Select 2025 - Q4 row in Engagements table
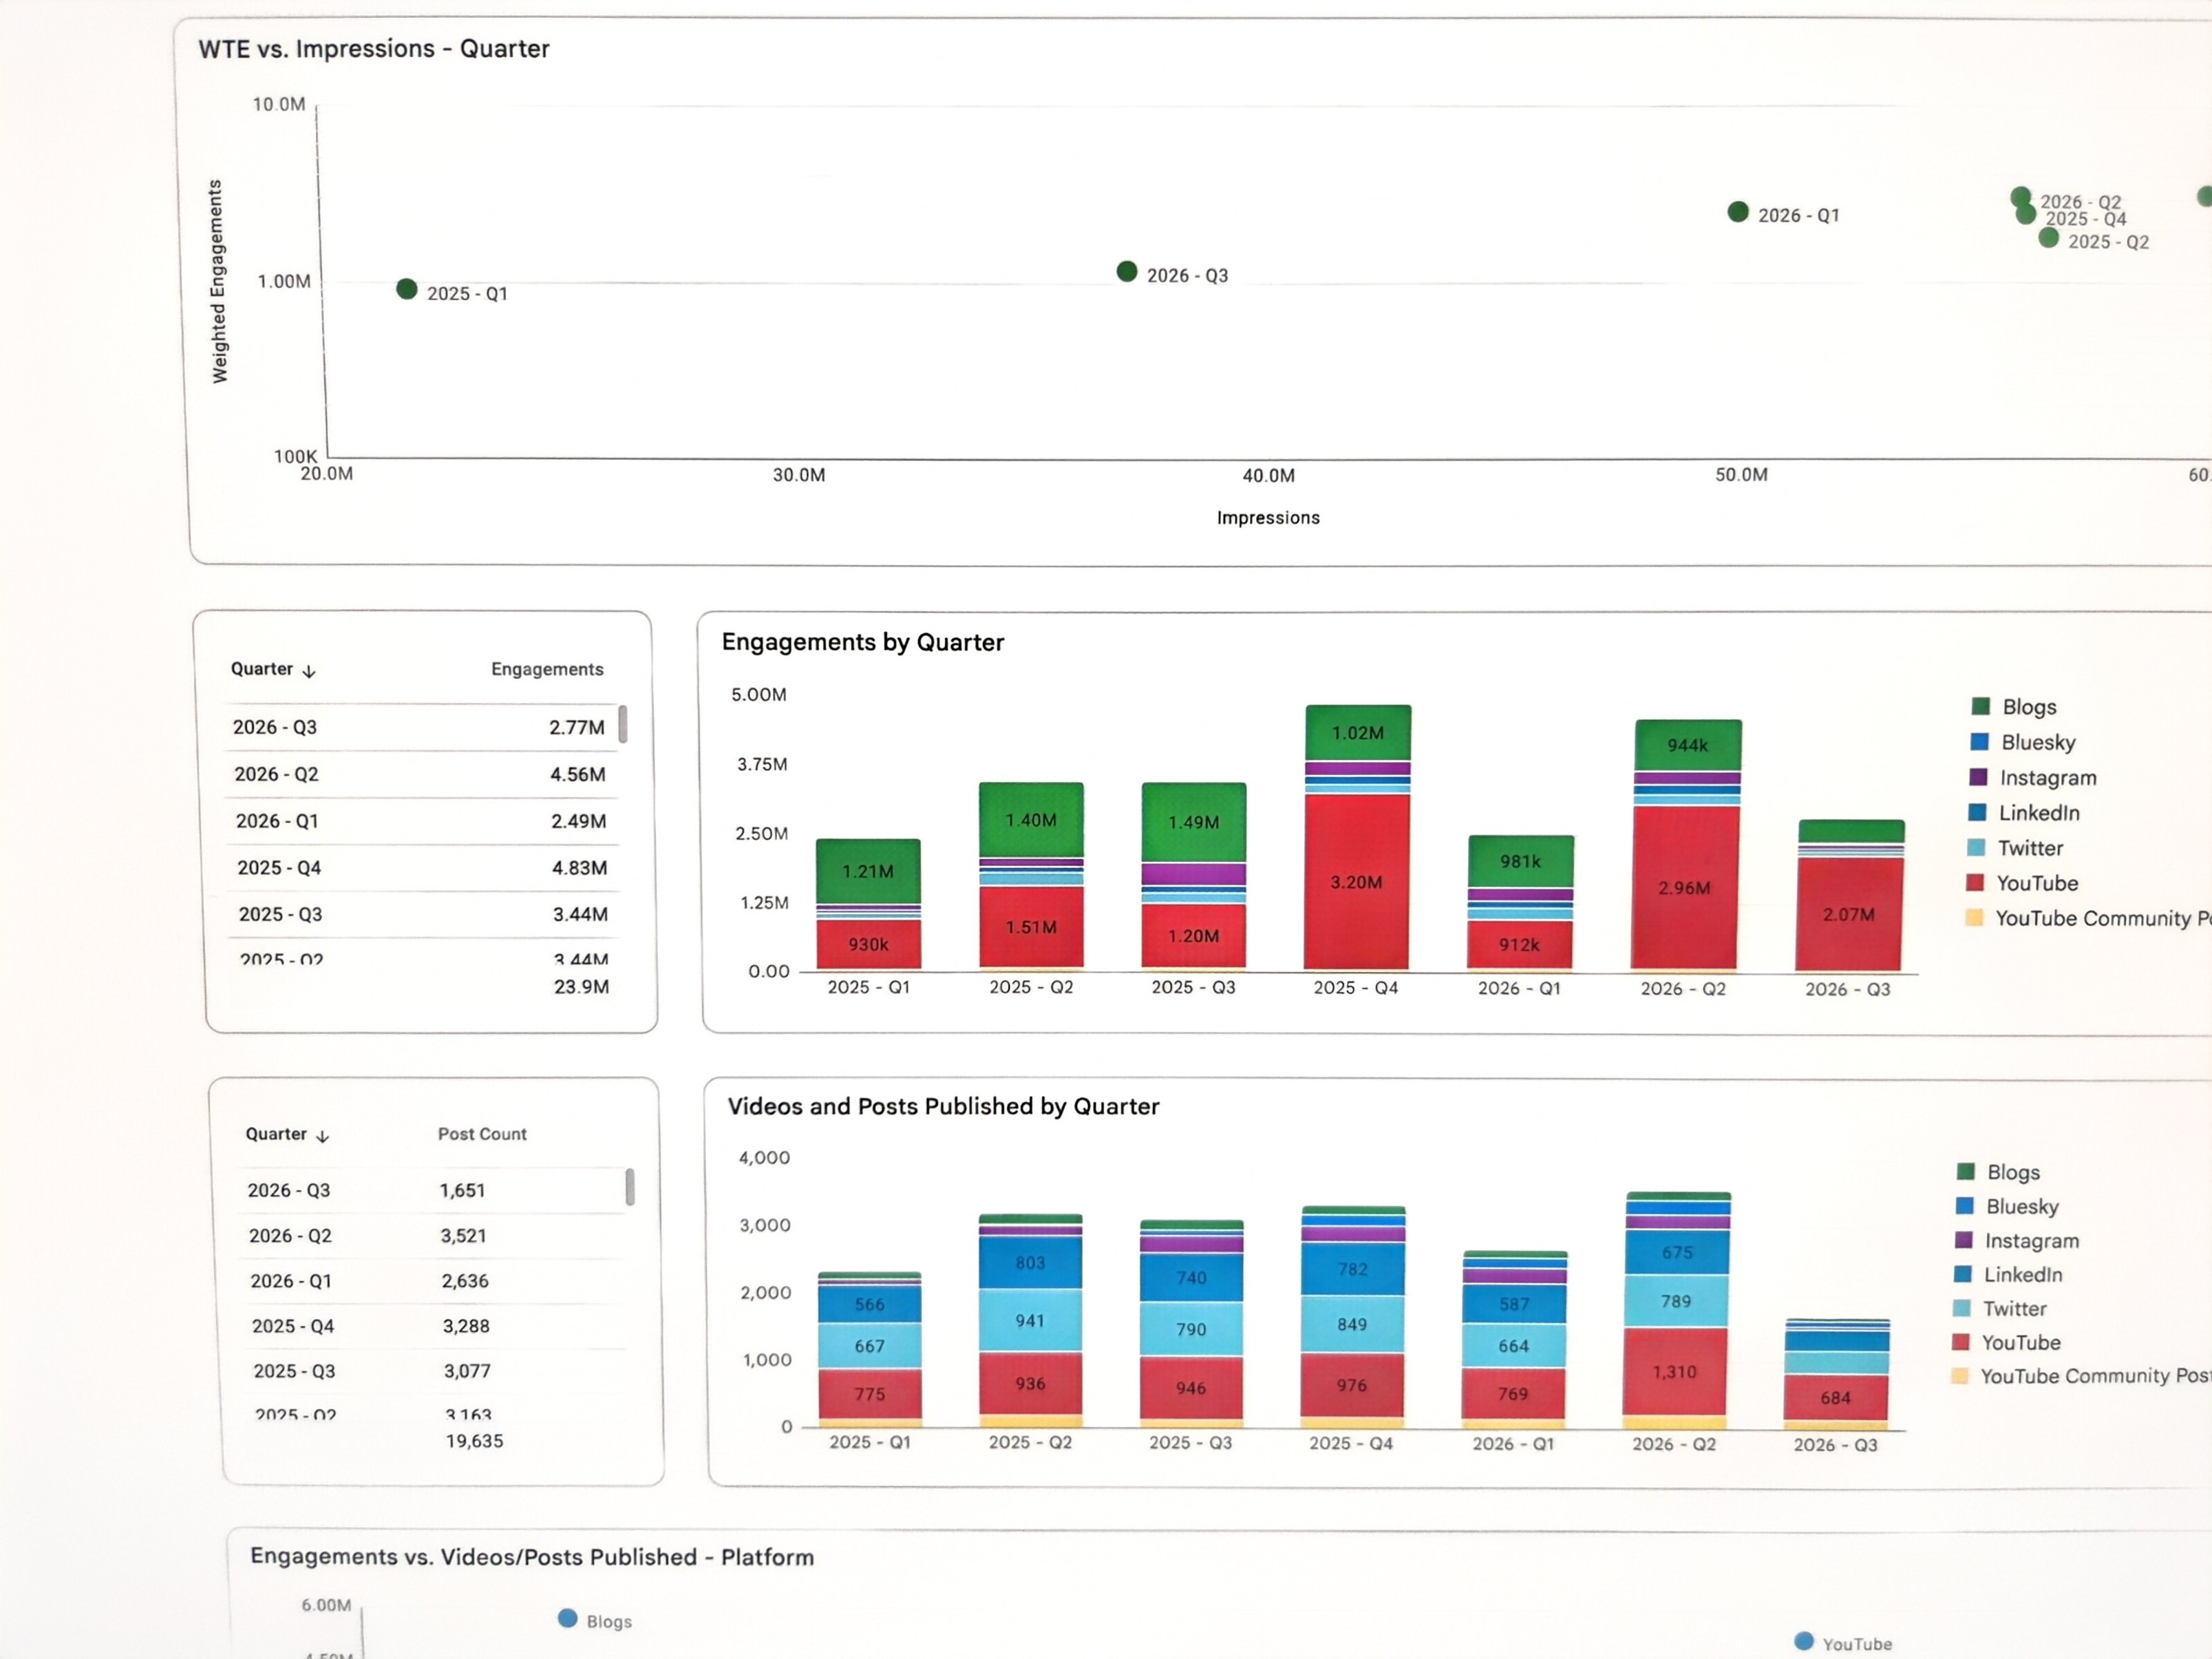The width and height of the screenshot is (2212, 1659). 424,868
